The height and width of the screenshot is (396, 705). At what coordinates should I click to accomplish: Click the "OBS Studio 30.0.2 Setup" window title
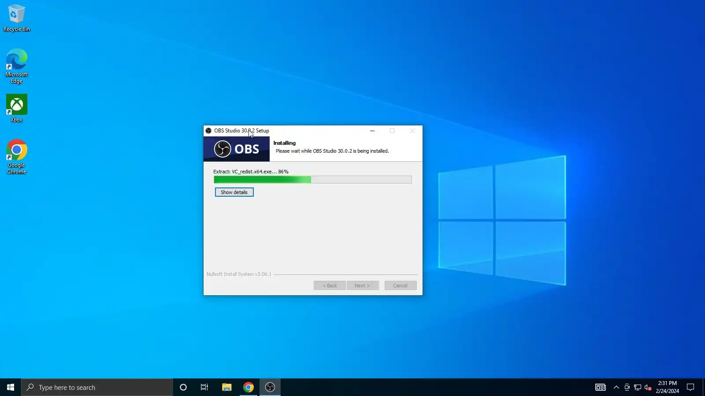point(241,131)
